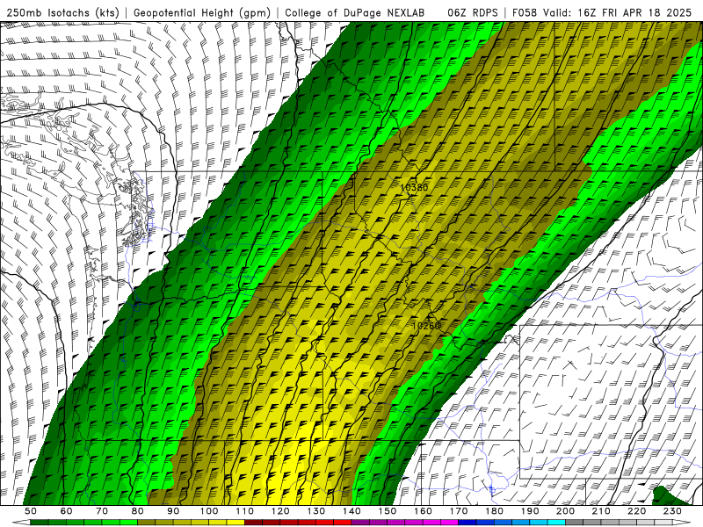This screenshot has width=703, height=527.
Task: Click the legend value 160
Action: pyautogui.click(x=423, y=511)
